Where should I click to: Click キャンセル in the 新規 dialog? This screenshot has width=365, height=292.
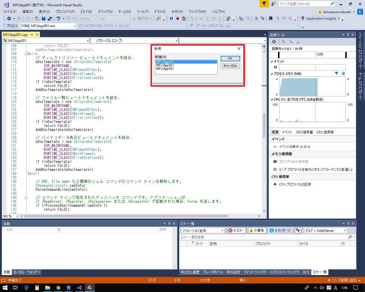pos(230,66)
